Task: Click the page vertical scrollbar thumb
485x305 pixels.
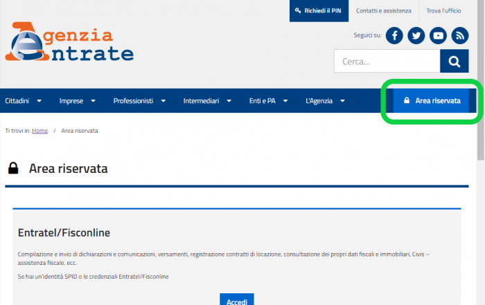Action: click(x=480, y=80)
